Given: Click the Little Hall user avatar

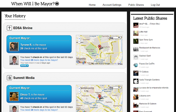Looking at the screenshot, I should pos(136,33).
